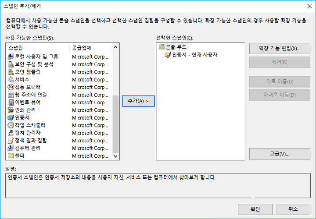Image resolution: width=316 pixels, height=219 pixels.
Task: Select the 보안 구성 및 분석 row text
Action: tap(34, 64)
